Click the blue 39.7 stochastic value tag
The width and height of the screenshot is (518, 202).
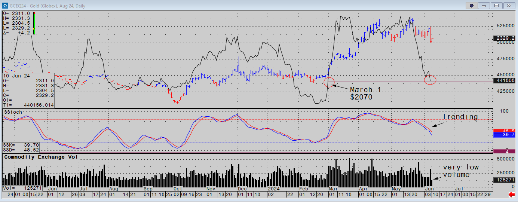(x=504, y=135)
